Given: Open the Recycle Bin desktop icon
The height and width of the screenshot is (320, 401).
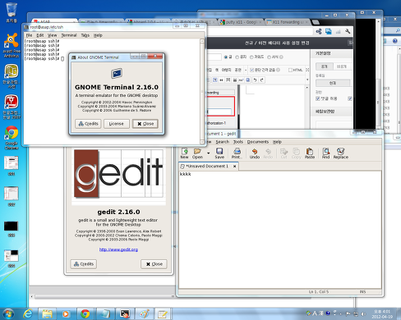Looking at the screenshot, I should coord(12,12).
